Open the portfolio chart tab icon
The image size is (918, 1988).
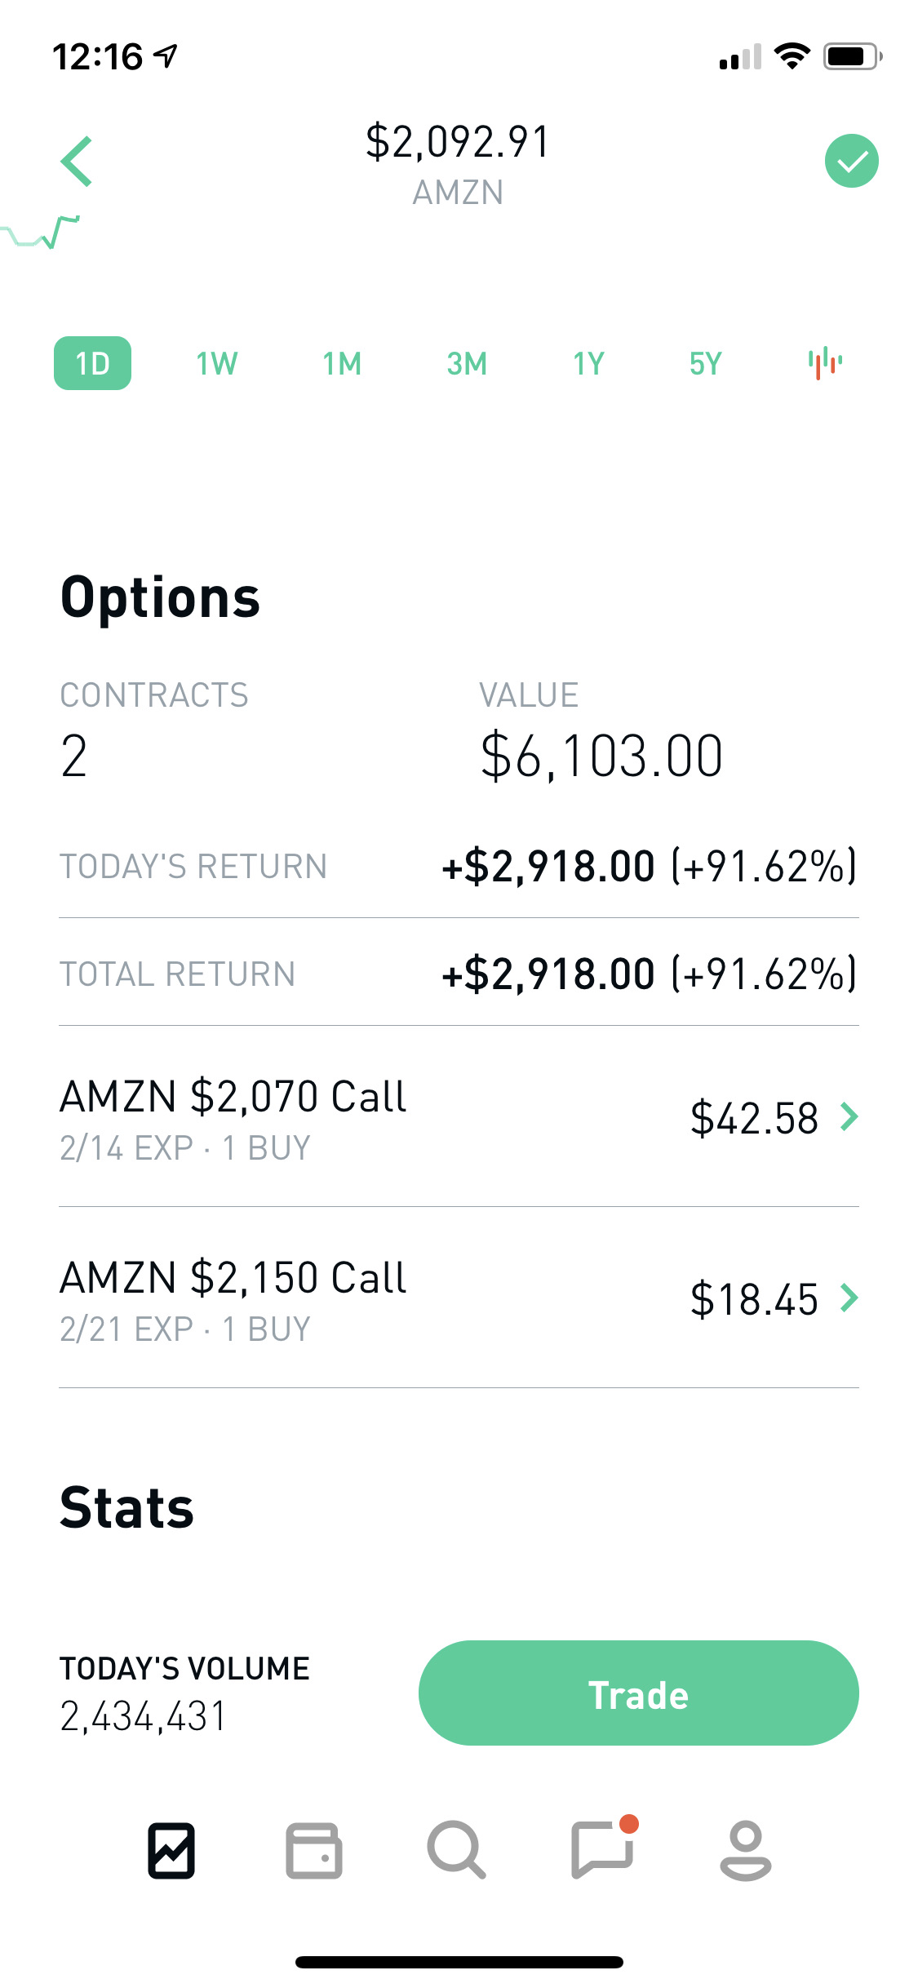coord(171,1850)
